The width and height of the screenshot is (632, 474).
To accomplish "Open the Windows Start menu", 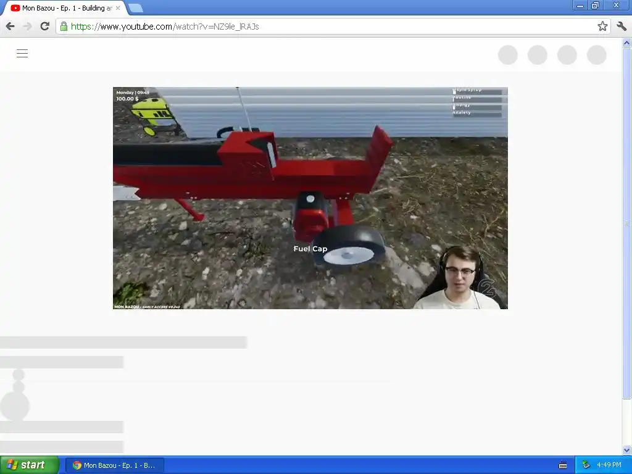I will 29,465.
